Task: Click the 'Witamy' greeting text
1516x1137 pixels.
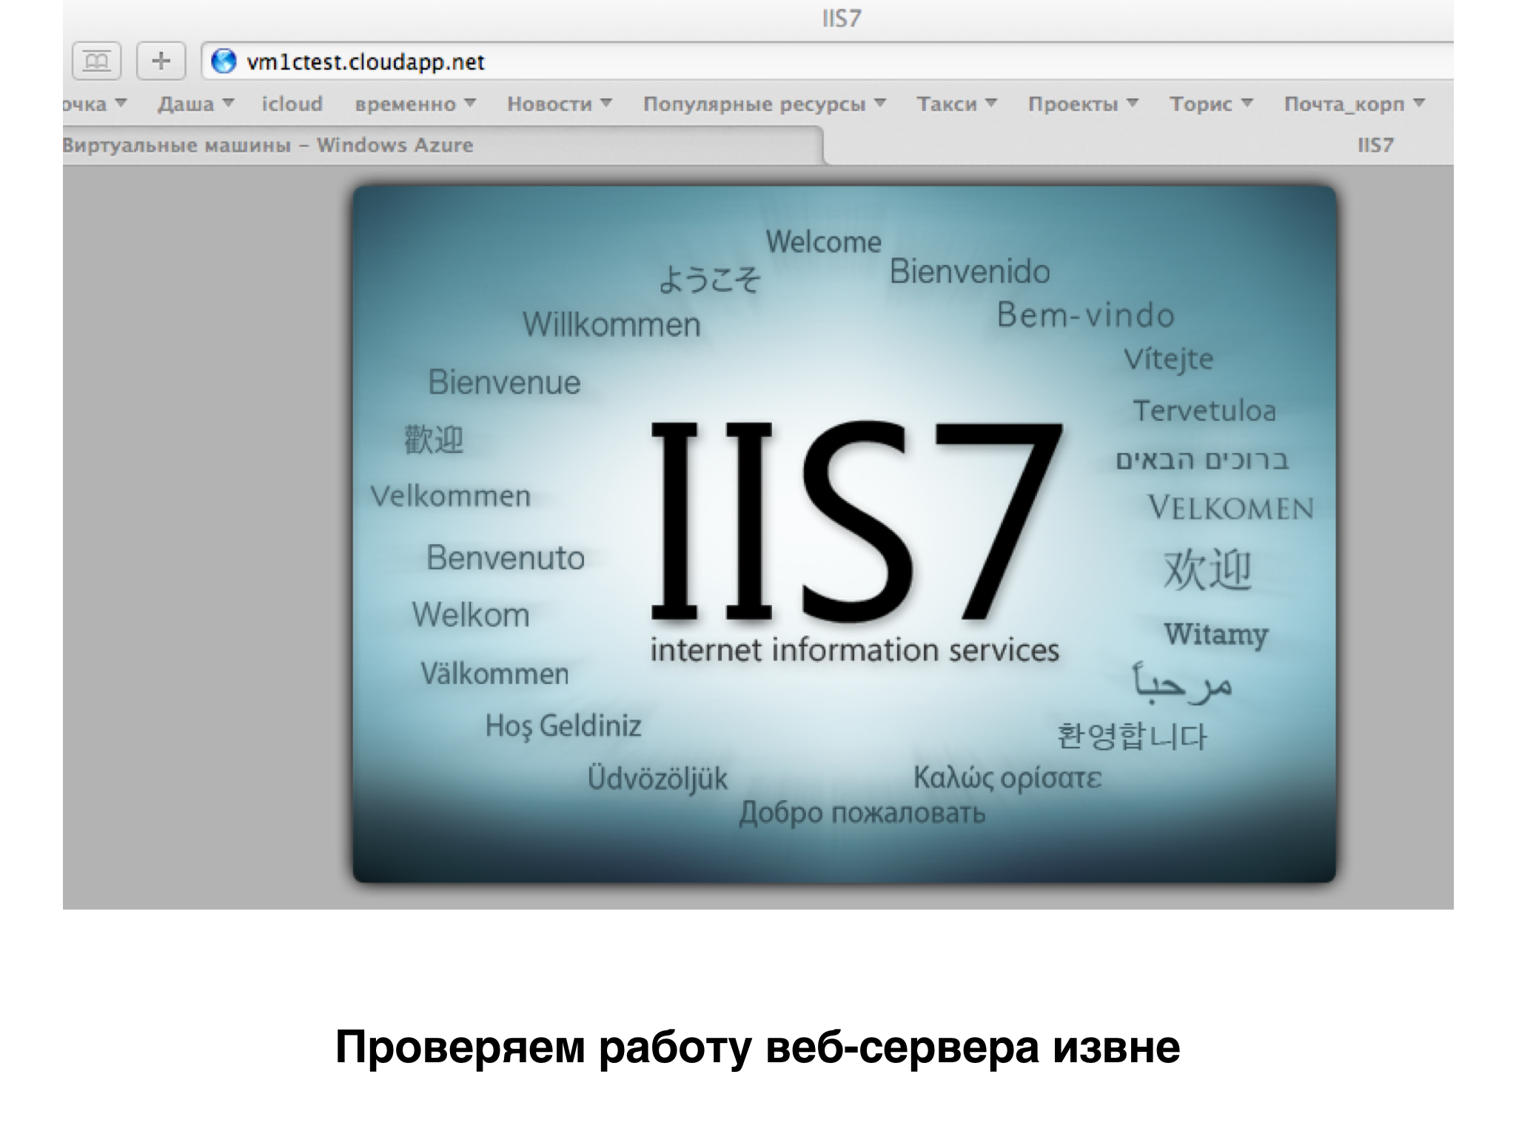Action: (x=1215, y=634)
